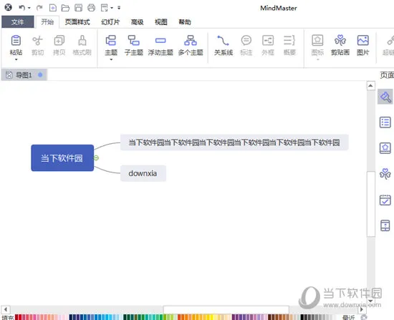Click the MindMaster app logo icon
This screenshot has width=394, height=320.
(x=9, y=8)
